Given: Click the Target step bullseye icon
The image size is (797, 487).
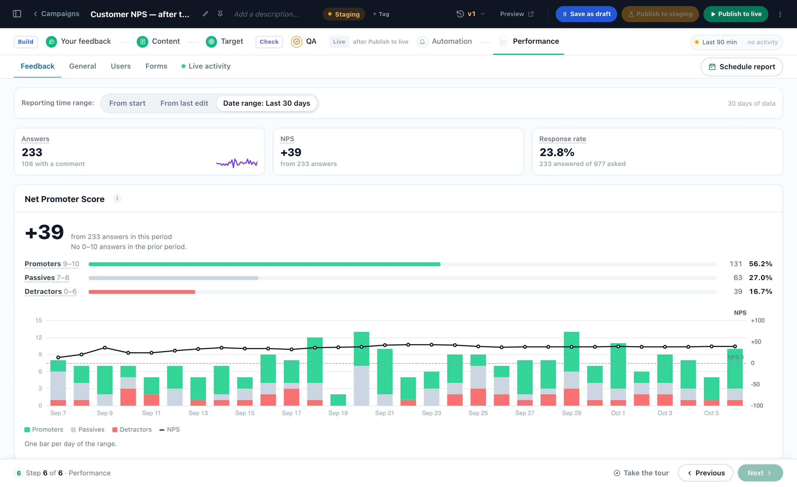Looking at the screenshot, I should 211,42.
